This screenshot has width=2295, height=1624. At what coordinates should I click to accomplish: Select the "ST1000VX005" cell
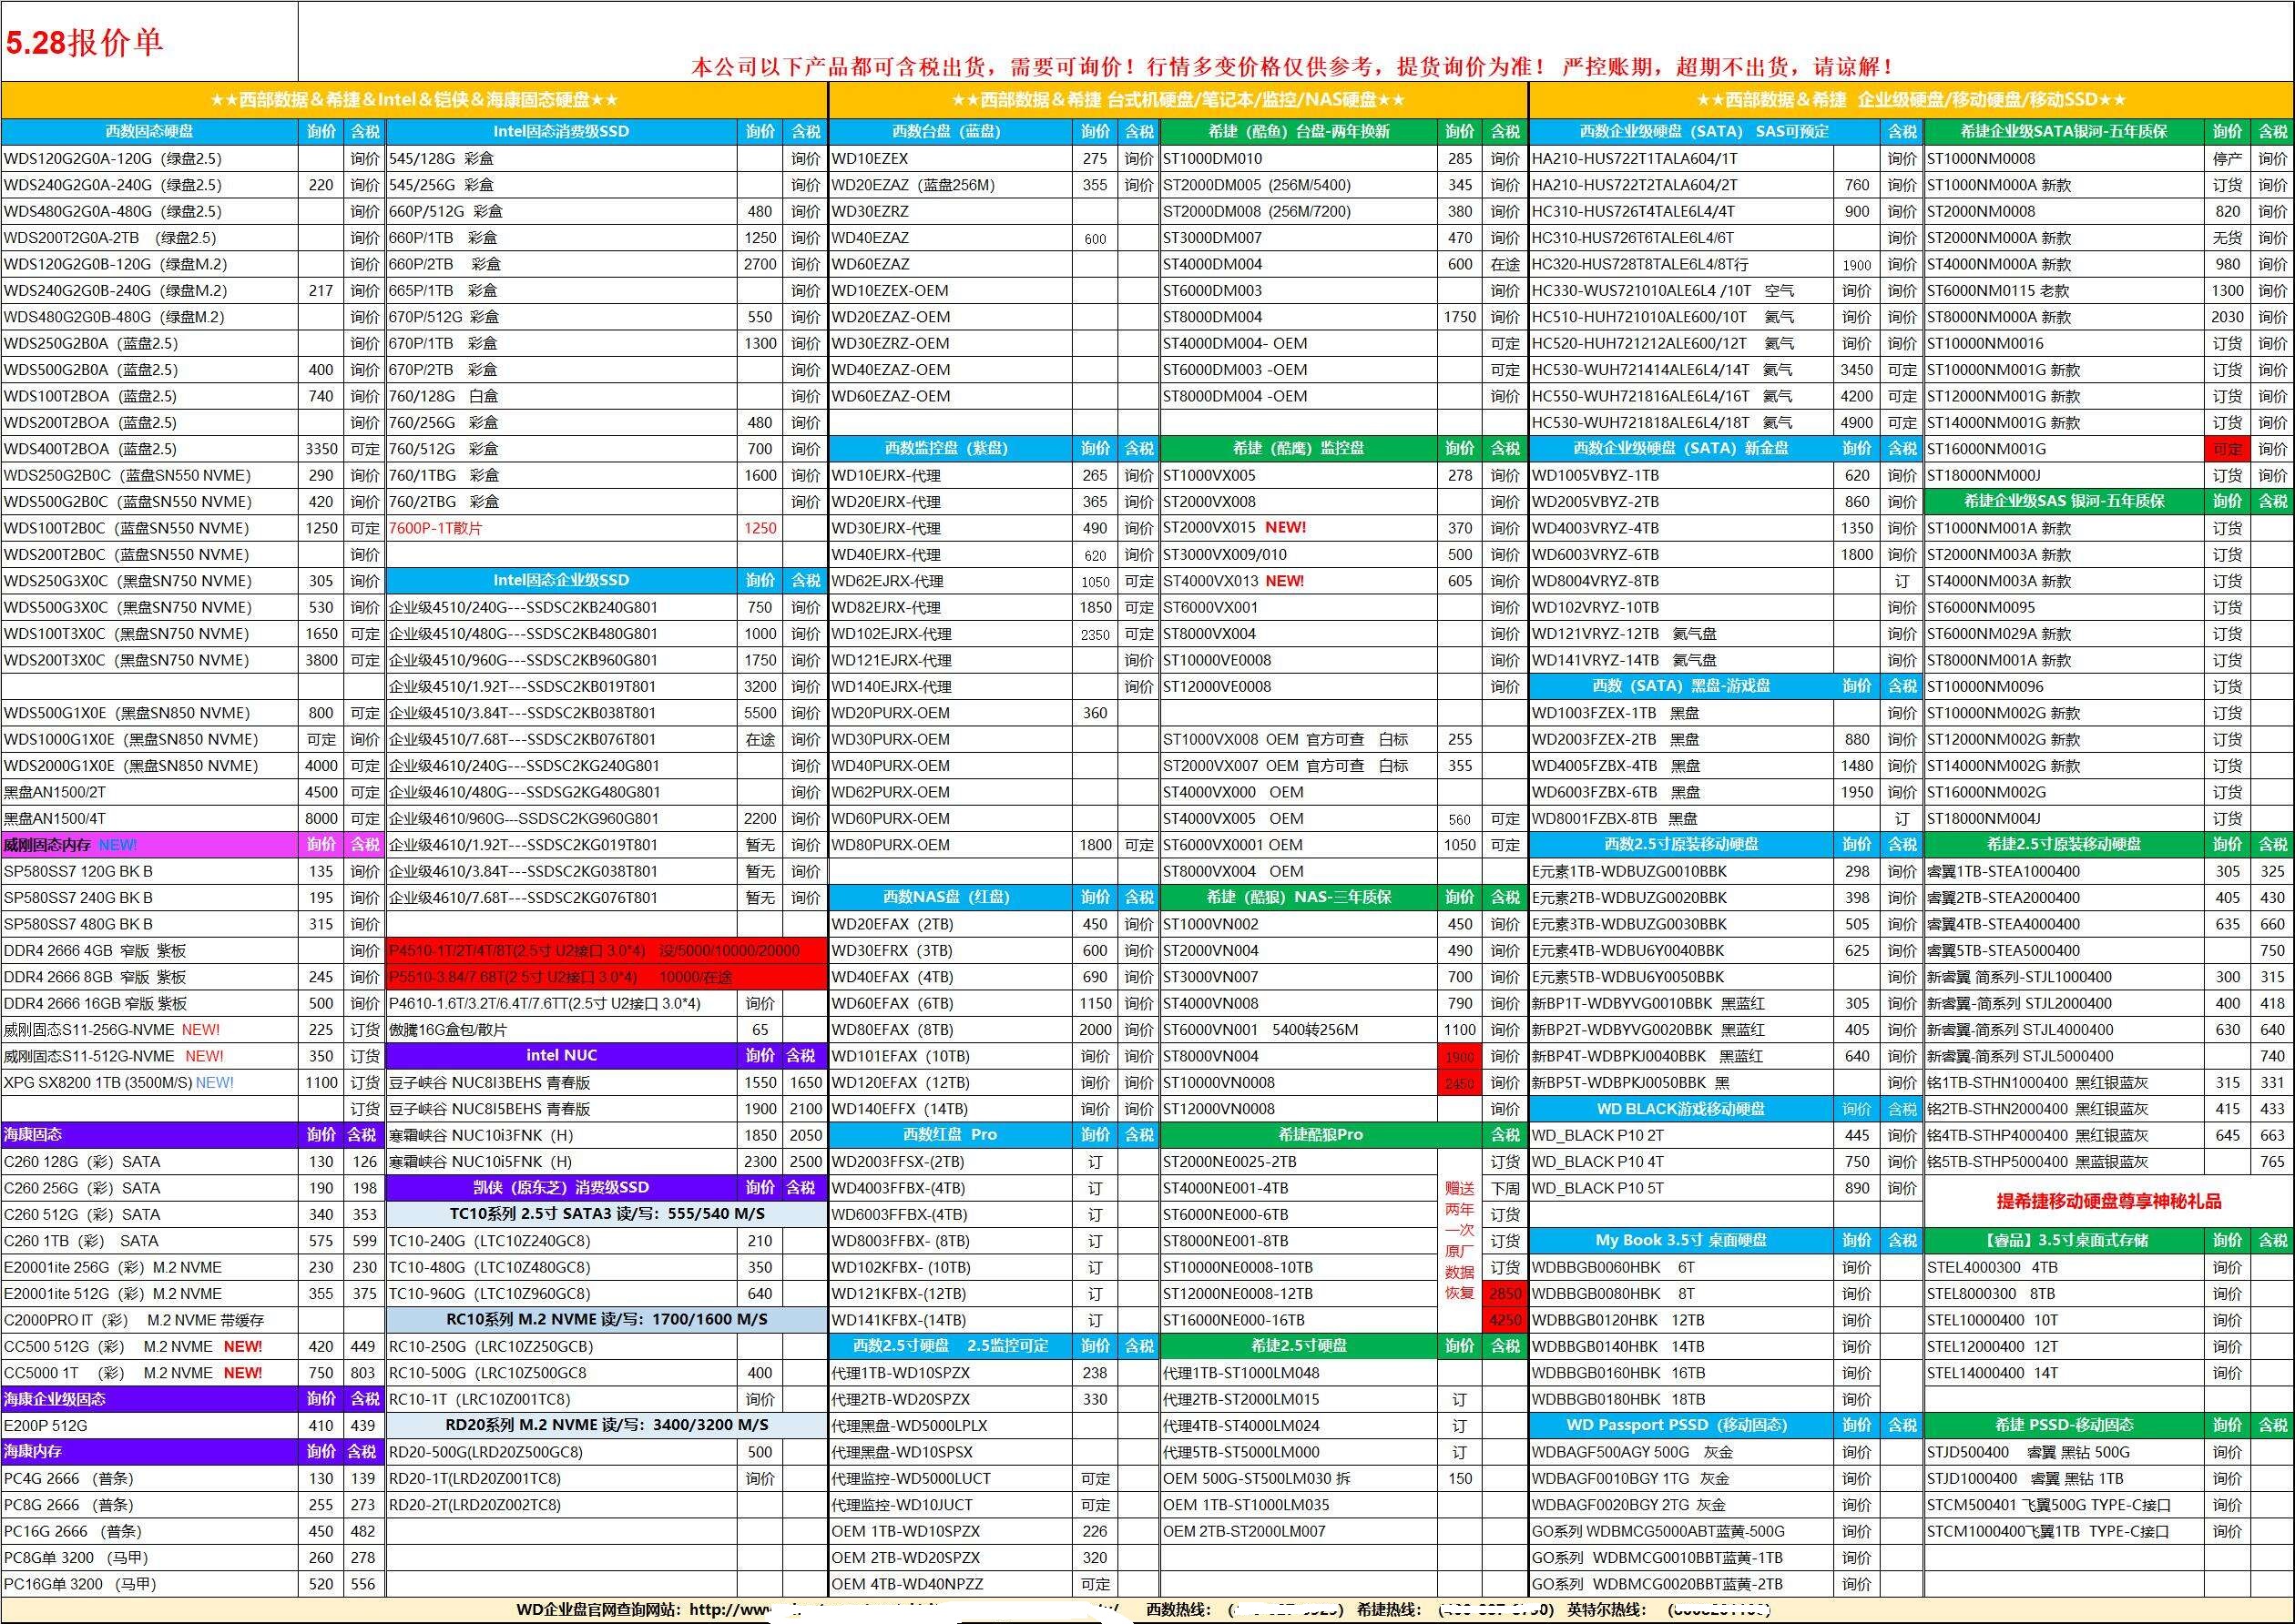click(1299, 475)
